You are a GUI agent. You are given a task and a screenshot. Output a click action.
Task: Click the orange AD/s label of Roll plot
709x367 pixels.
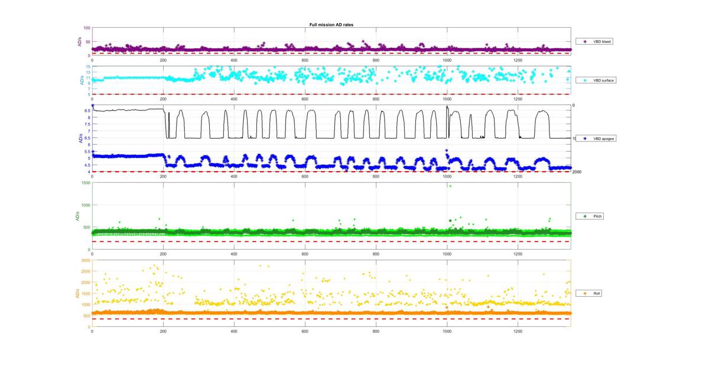[76, 293]
